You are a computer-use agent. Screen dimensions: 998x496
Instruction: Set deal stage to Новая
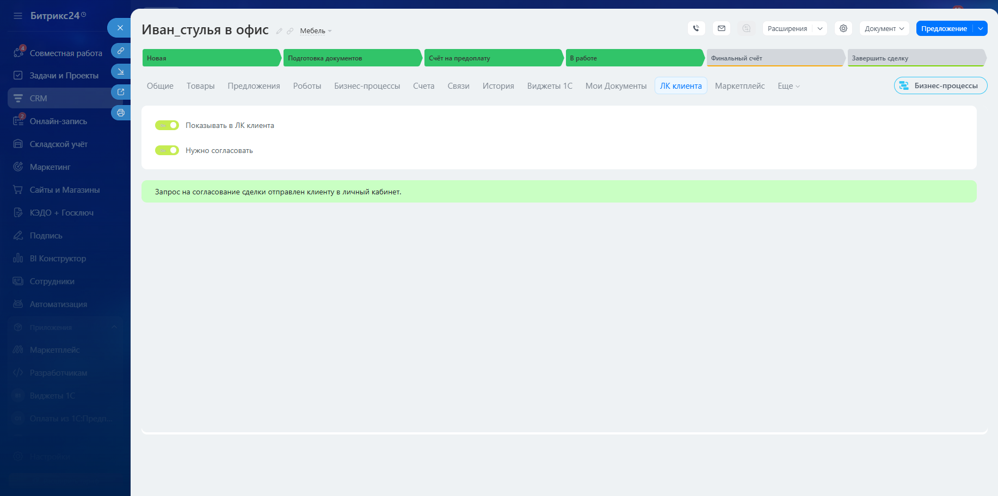[x=212, y=58]
